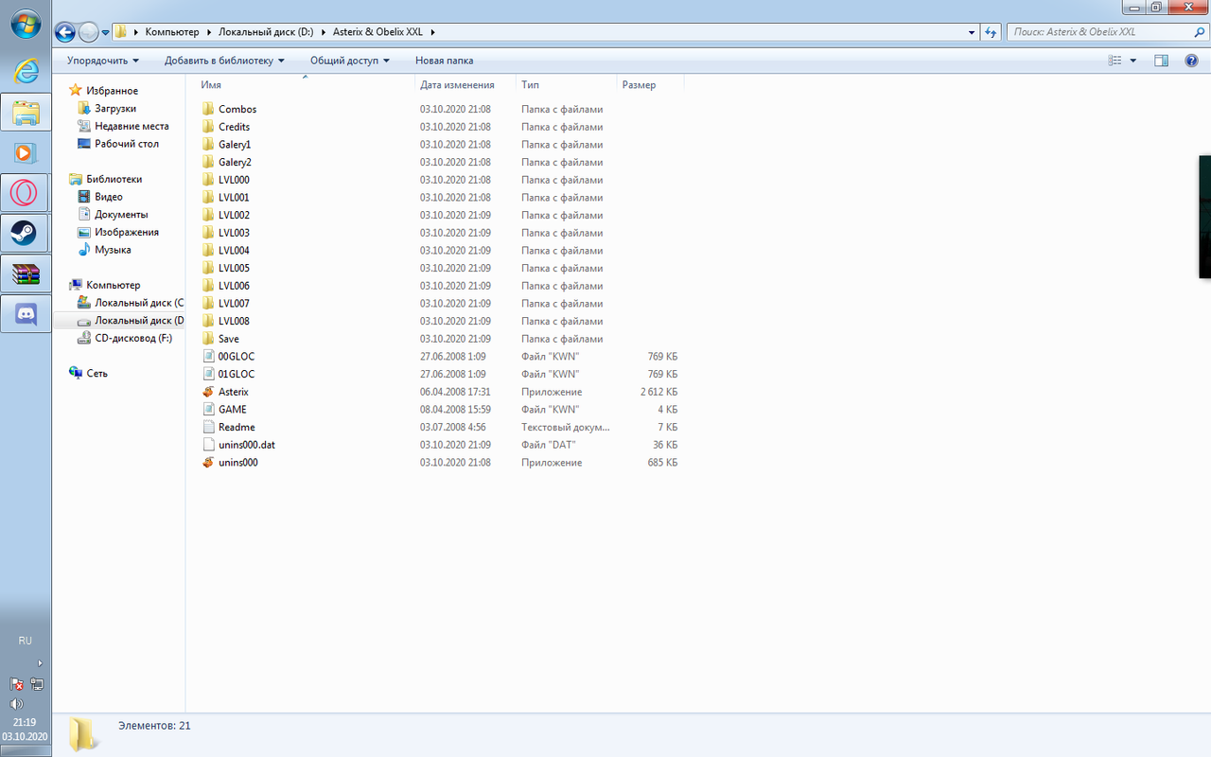Go back with the navigation arrow

pos(65,32)
